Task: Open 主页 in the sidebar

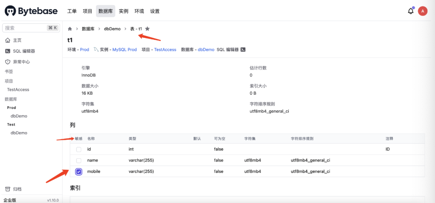Action: pos(17,40)
